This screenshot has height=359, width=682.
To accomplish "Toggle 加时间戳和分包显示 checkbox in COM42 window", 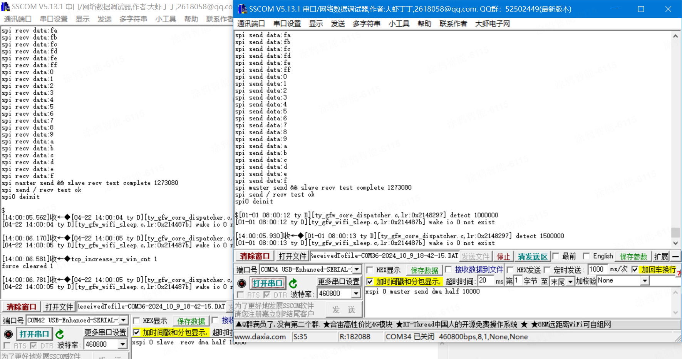I will tap(136, 332).
